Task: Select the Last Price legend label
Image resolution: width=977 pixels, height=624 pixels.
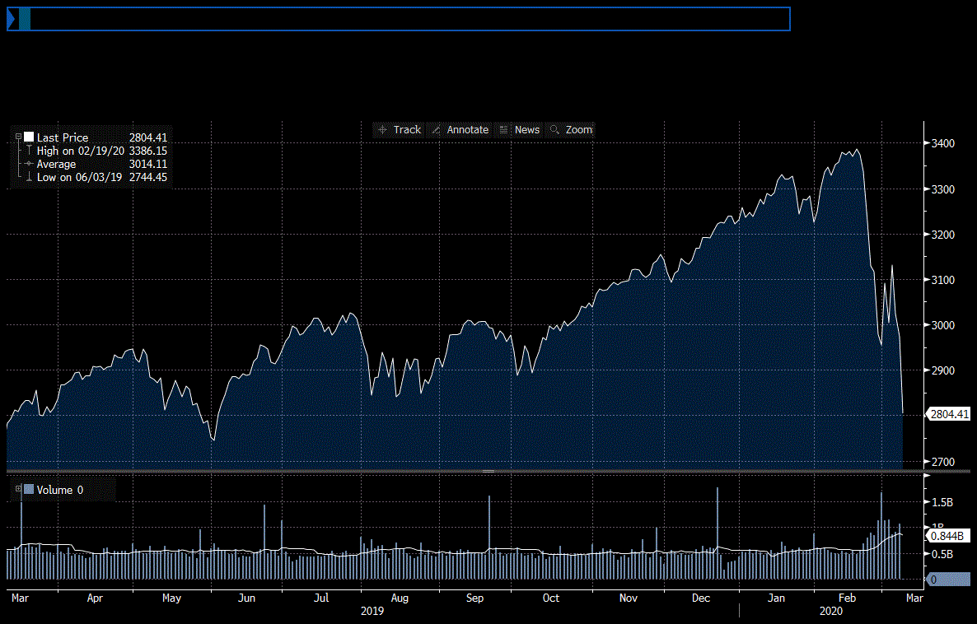Action: [63, 137]
